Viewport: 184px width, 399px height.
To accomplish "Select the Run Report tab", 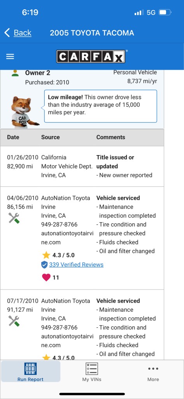I will 30,372.
